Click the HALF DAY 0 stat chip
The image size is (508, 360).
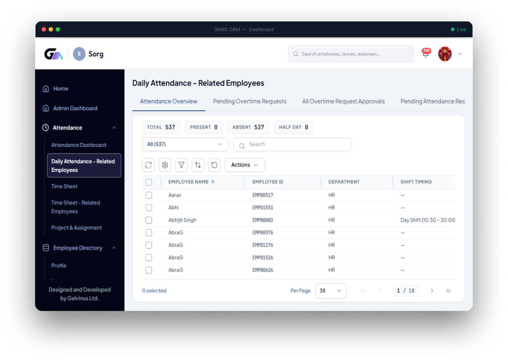(293, 127)
